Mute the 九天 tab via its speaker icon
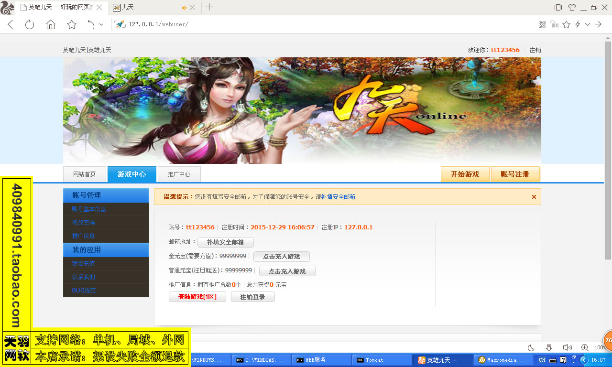Viewport: 612px width, 367px height. click(x=184, y=7)
